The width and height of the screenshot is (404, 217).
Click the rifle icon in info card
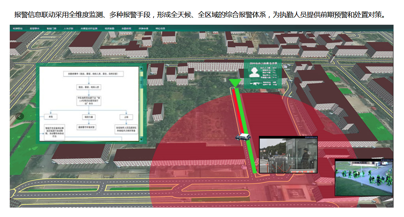(x=256, y=84)
